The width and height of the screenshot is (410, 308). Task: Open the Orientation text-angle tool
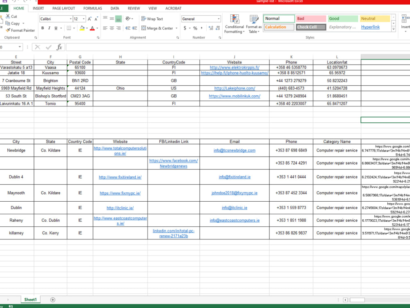click(128, 18)
